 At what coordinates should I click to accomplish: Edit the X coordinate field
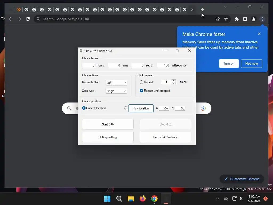point(164,108)
